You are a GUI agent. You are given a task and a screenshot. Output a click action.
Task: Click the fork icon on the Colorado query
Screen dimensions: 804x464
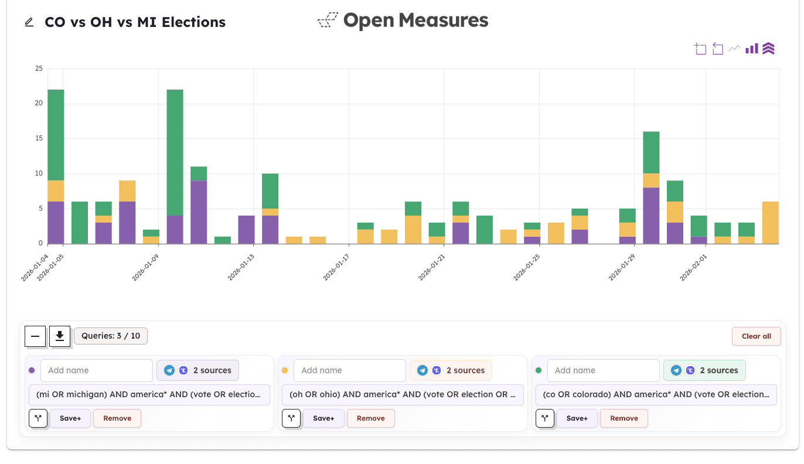[x=545, y=418]
